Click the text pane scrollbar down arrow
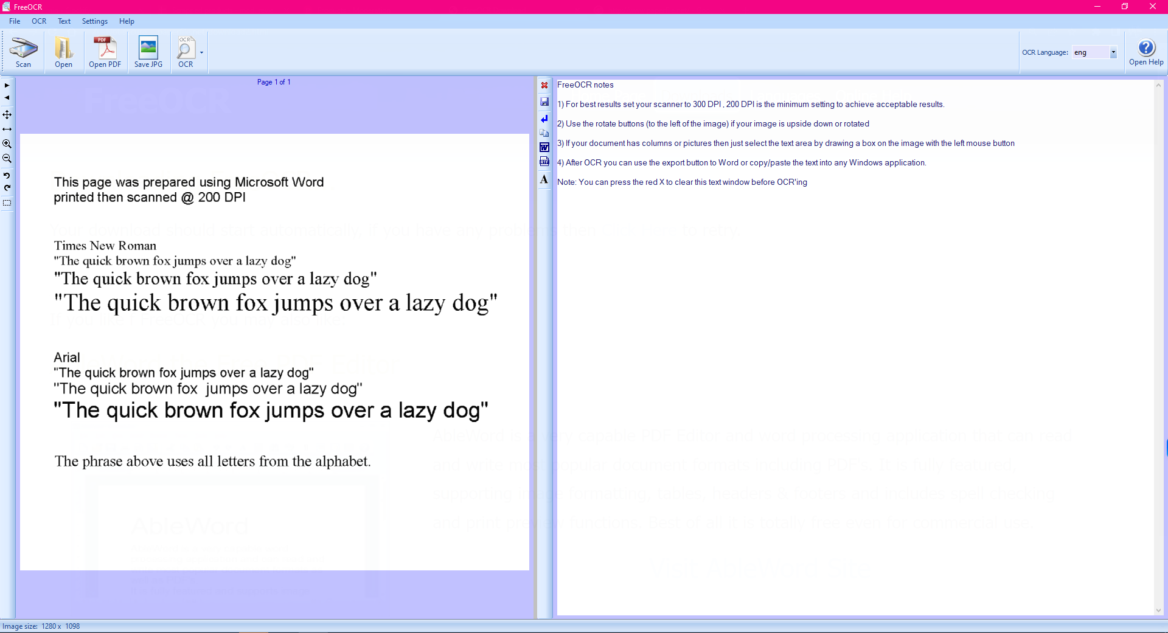The width and height of the screenshot is (1168, 633). pyautogui.click(x=1158, y=611)
